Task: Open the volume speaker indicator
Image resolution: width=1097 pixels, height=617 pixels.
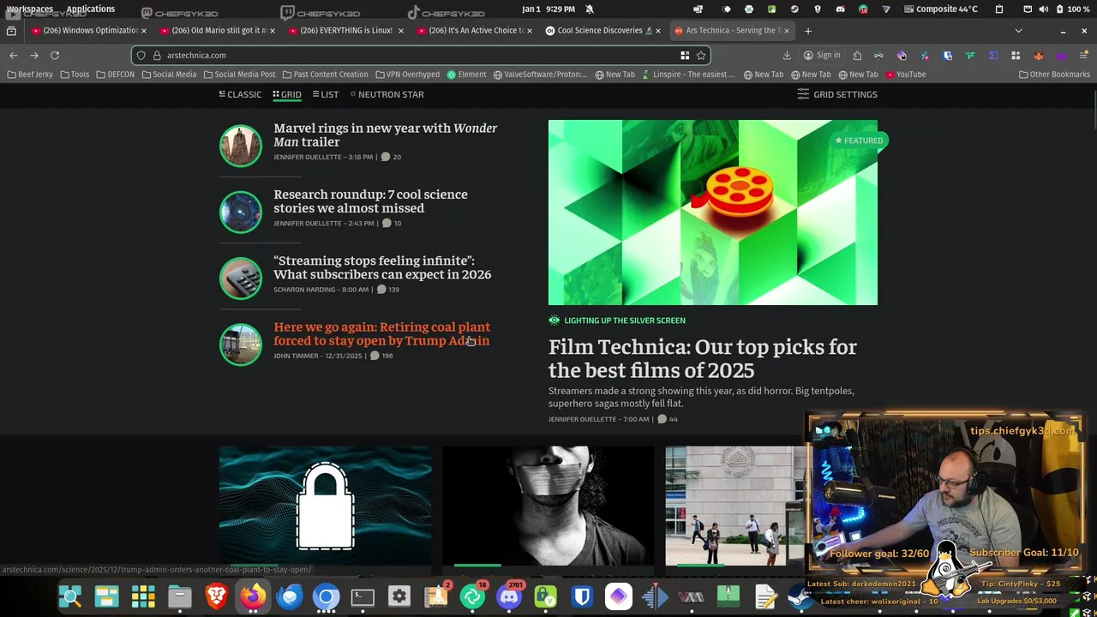Action: click(x=1044, y=9)
